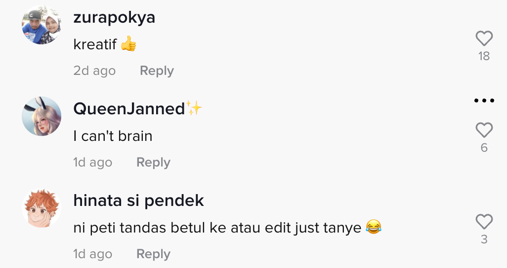Open the three-dot options menu for QueenJanned's comment
The width and height of the screenshot is (507, 268).
[x=484, y=100]
